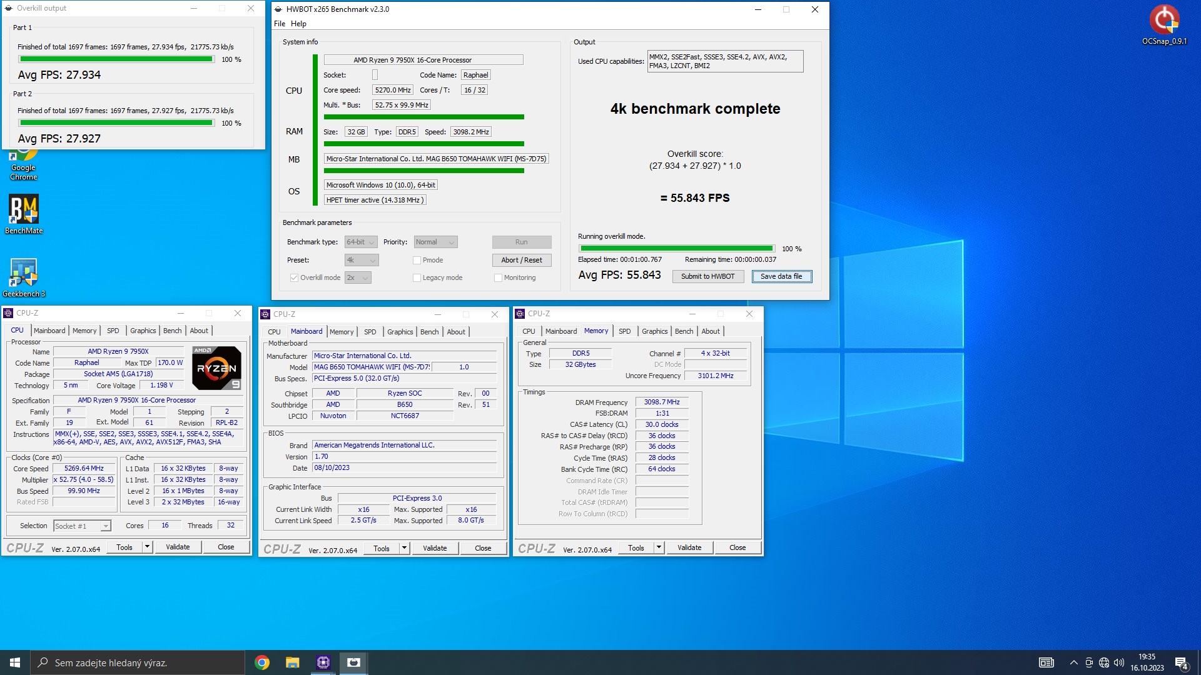1201x675 pixels.
Task: Click the Overkill output window icon
Action: pos(9,8)
